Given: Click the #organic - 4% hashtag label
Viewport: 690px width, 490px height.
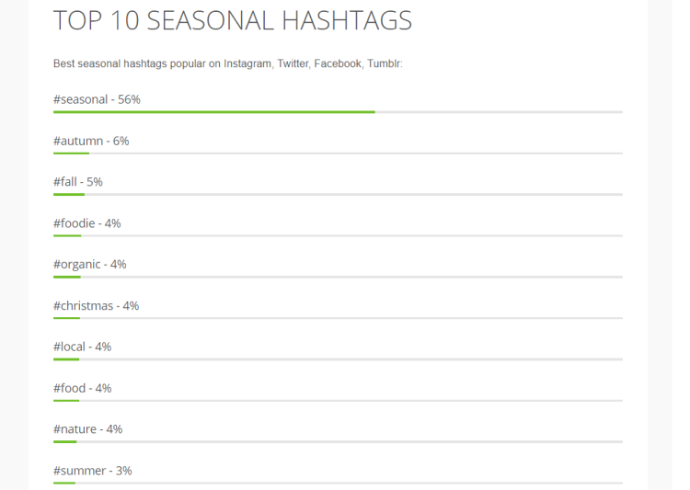Looking at the screenshot, I should 90,265.
